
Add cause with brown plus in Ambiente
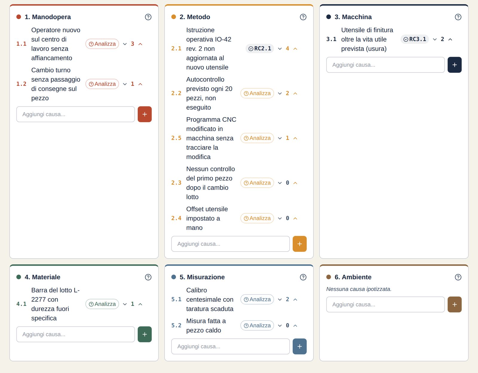point(454,304)
